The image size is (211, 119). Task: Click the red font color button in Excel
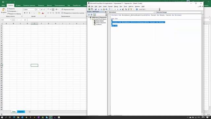[43, 13]
